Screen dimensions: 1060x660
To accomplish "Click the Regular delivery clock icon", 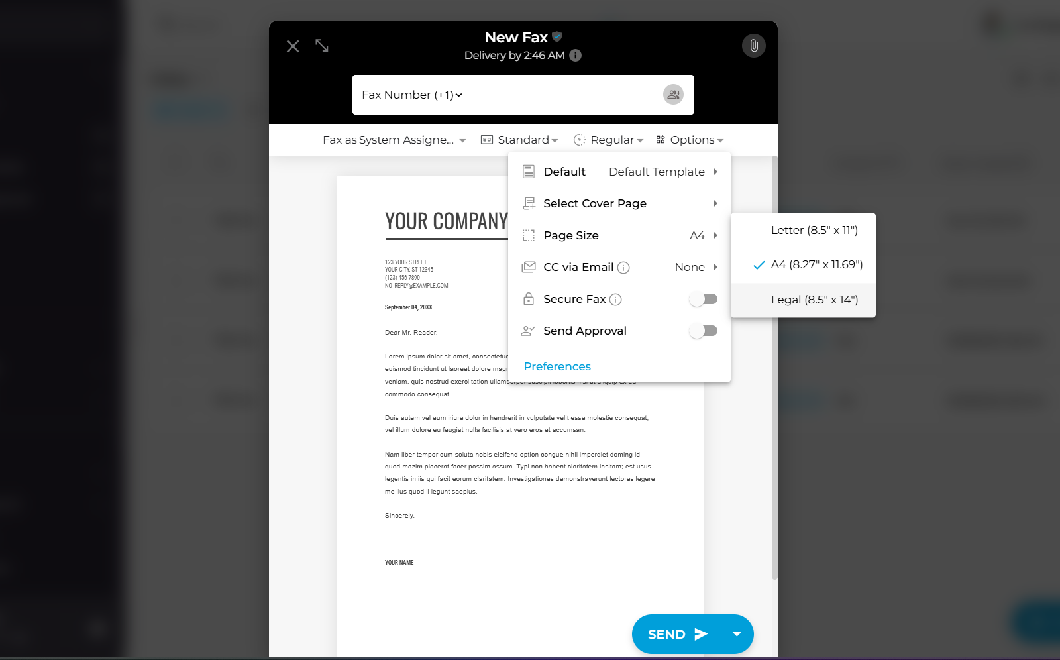I will tap(580, 140).
